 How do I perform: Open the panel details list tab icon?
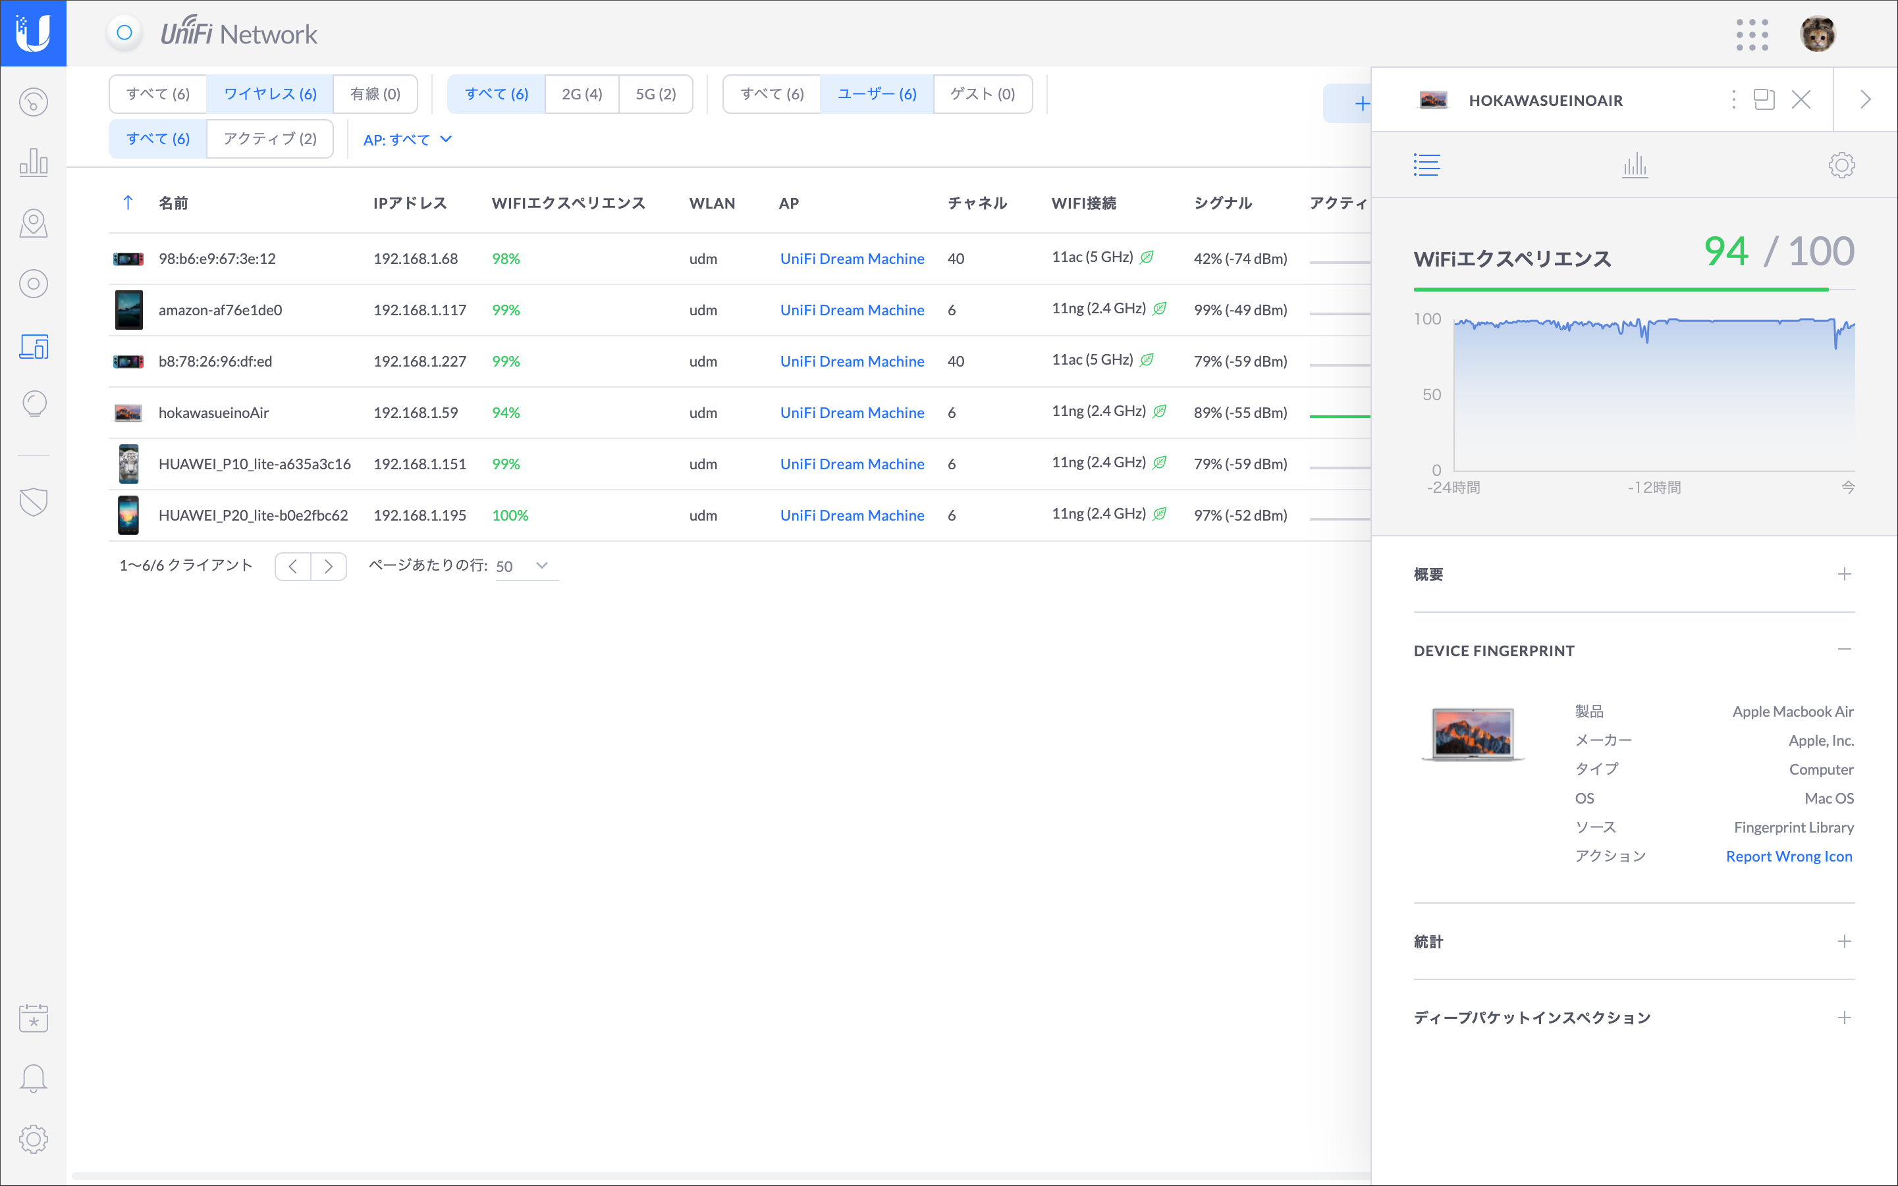pos(1426,165)
